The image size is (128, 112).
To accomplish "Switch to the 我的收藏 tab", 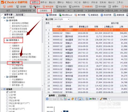I will coord(19,15).
